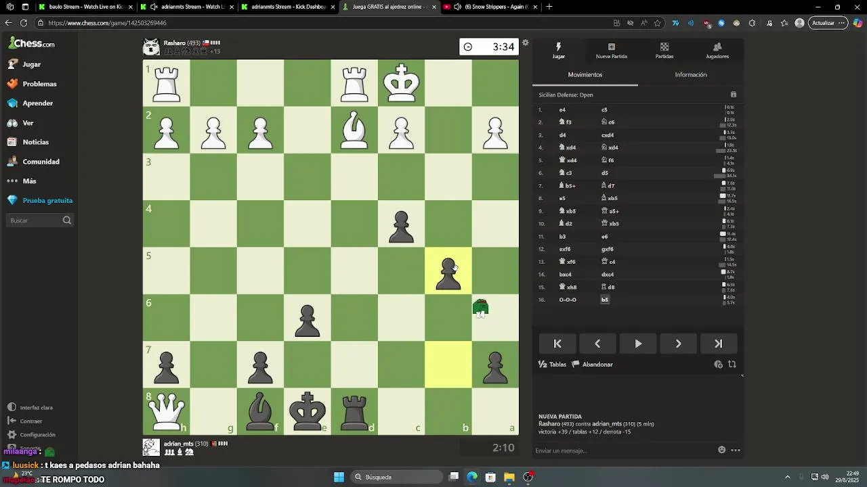
Task: Open Problemas in the sidebar
Action: (39, 84)
